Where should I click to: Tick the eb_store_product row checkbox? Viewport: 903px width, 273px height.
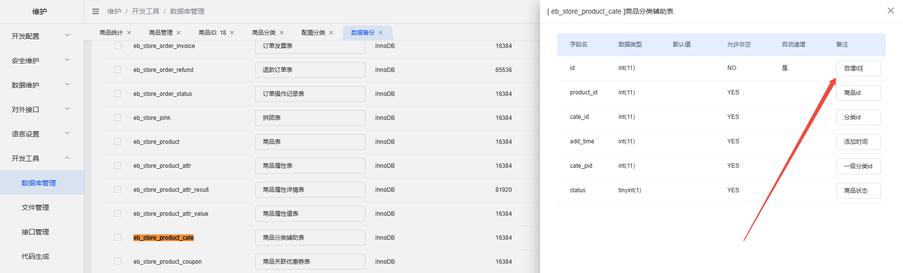[x=118, y=141]
